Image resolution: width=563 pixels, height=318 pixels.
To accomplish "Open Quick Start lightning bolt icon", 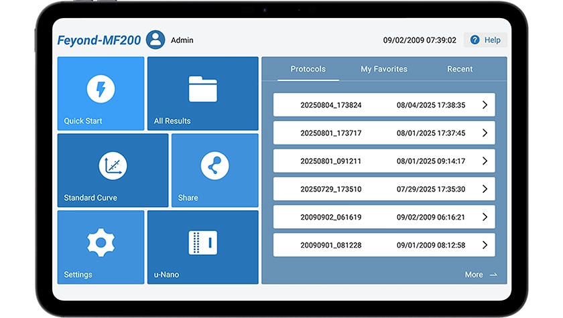I will click(101, 88).
